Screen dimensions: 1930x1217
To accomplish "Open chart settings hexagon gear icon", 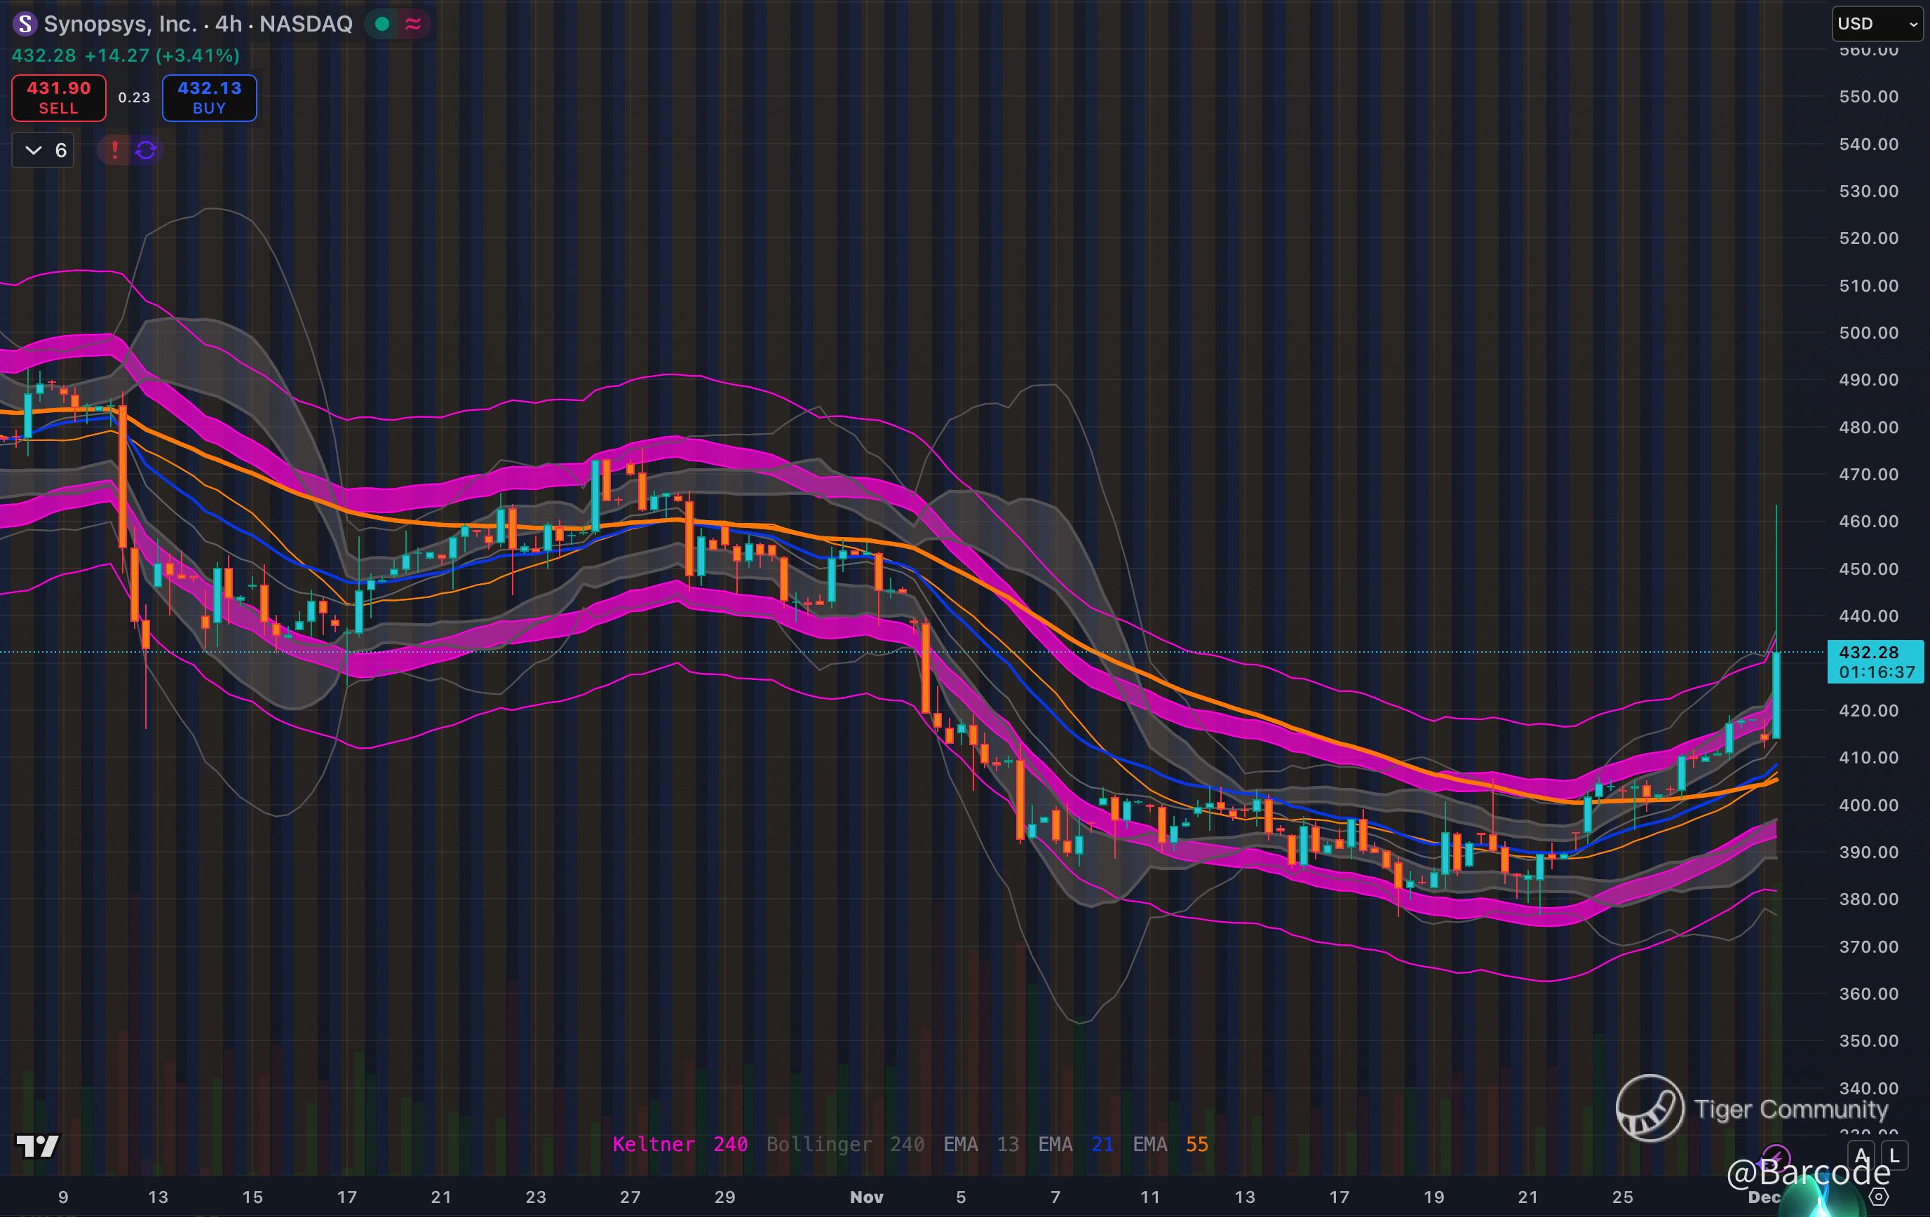I will point(1880,1197).
